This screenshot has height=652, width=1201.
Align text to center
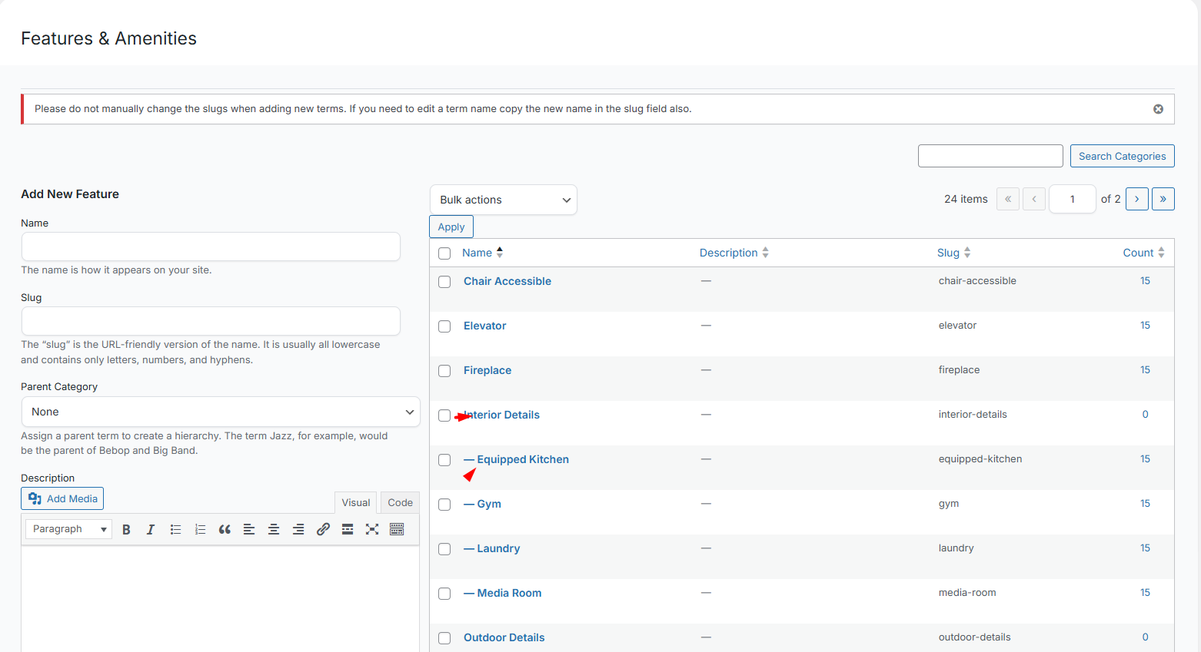[x=274, y=529]
